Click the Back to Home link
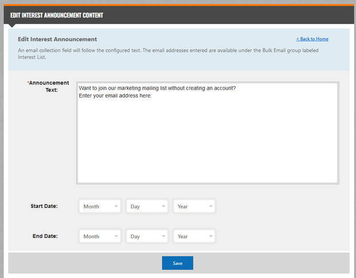This screenshot has height=278, width=356. (x=312, y=39)
